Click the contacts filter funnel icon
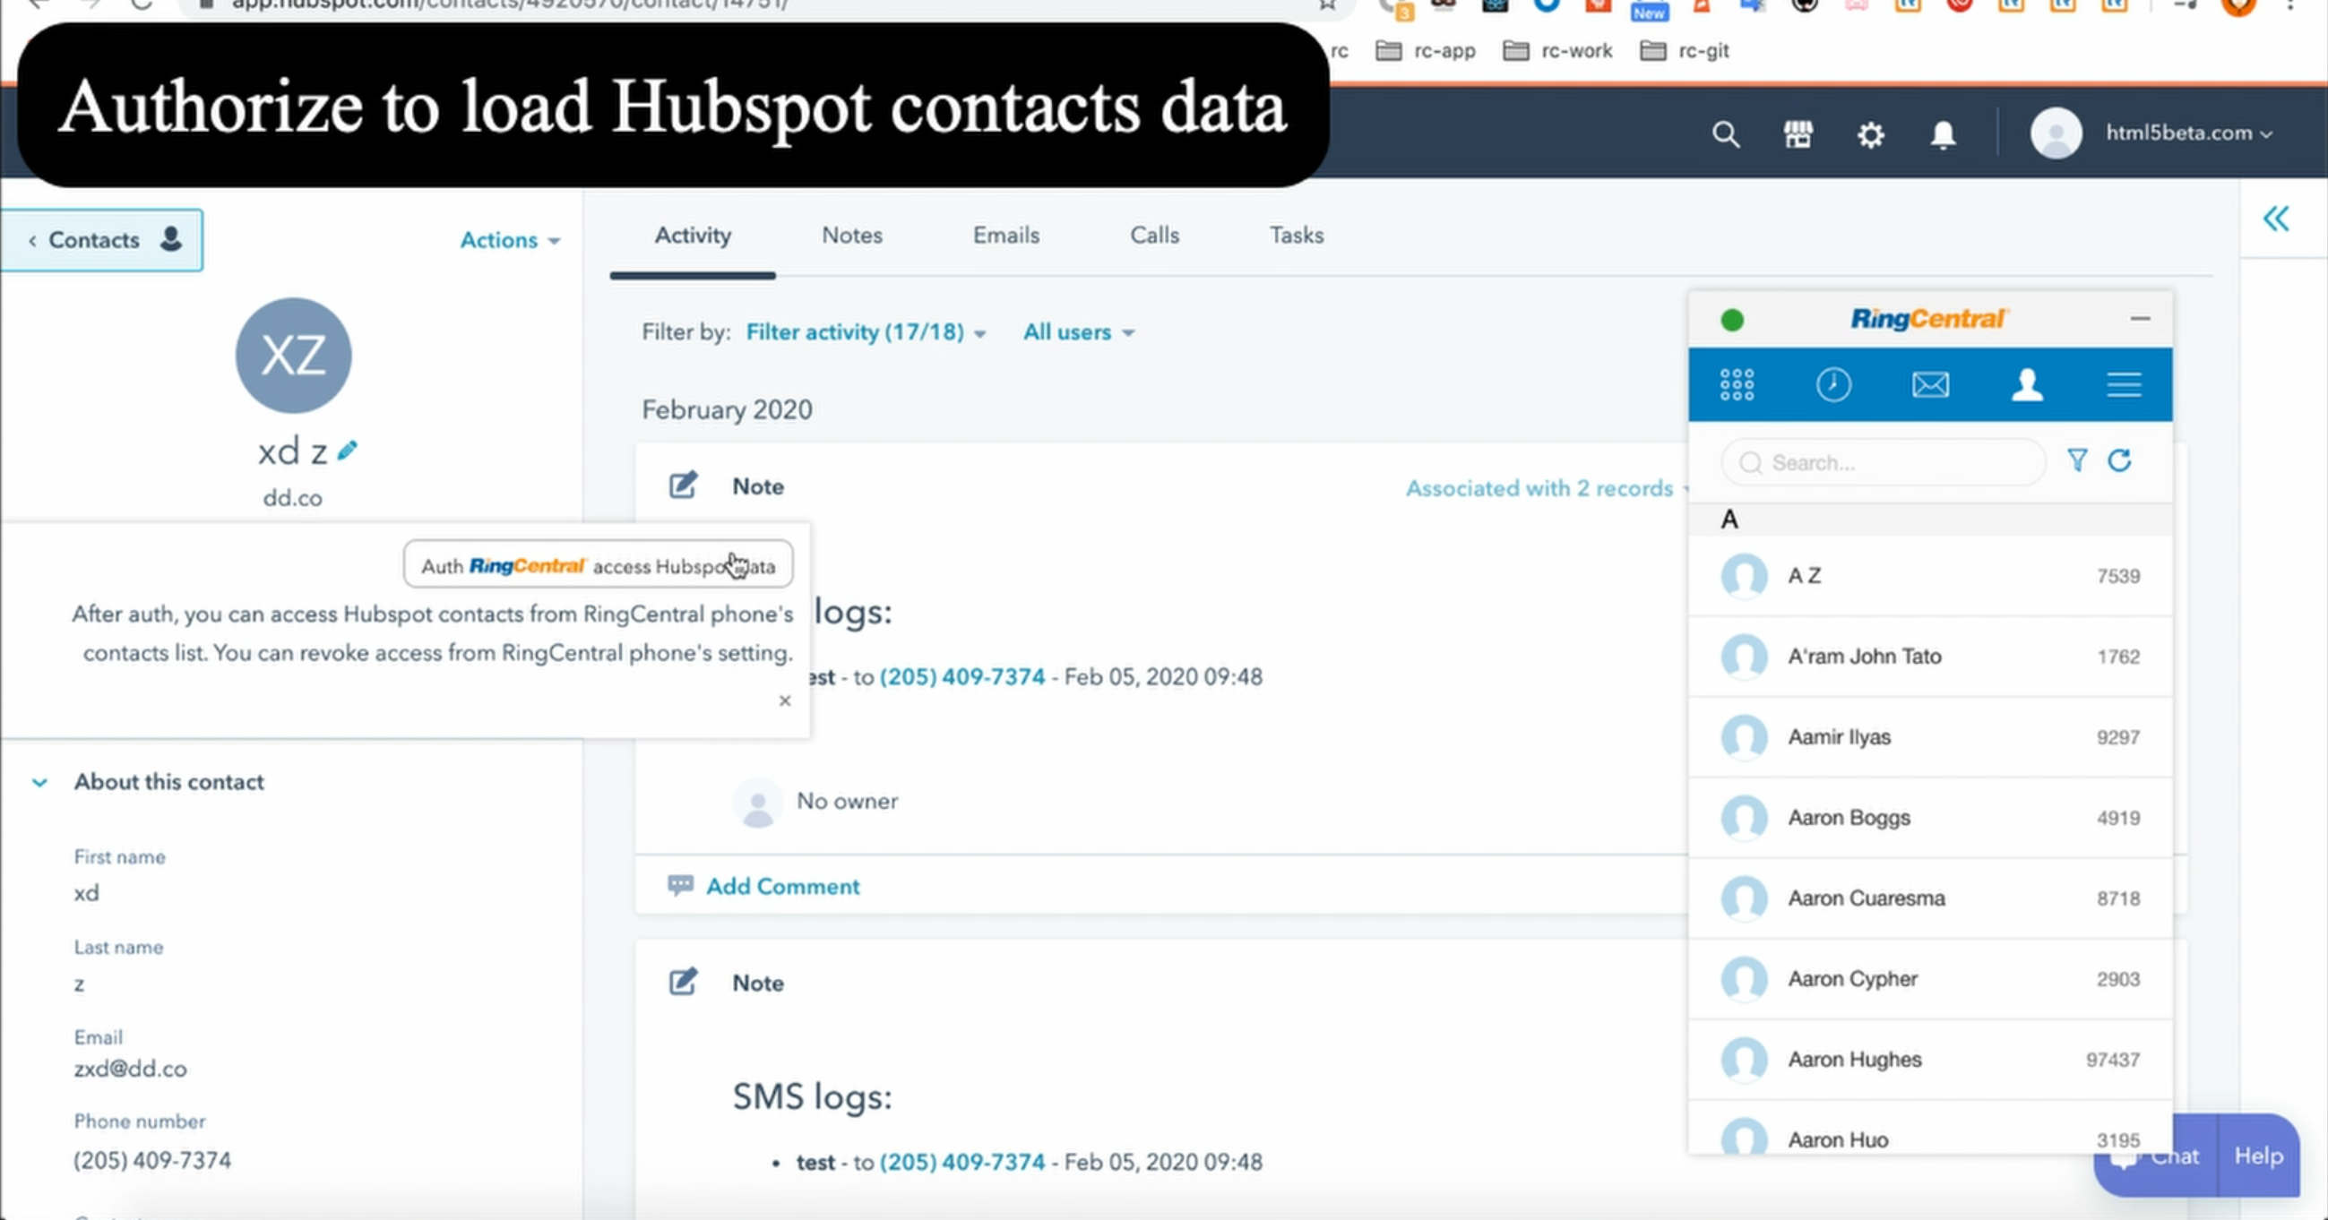This screenshot has height=1220, width=2328. (2077, 461)
